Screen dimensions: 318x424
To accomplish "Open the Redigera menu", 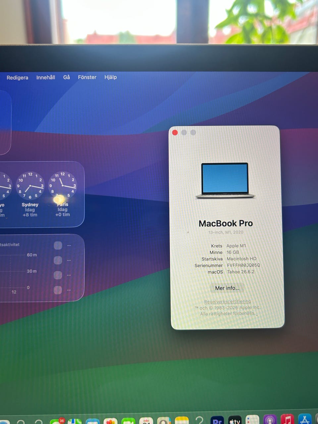I will click(18, 78).
